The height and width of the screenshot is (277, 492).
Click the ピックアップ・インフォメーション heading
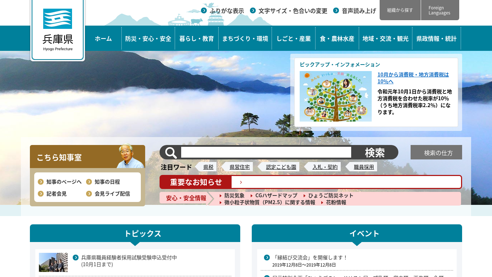pos(340,65)
